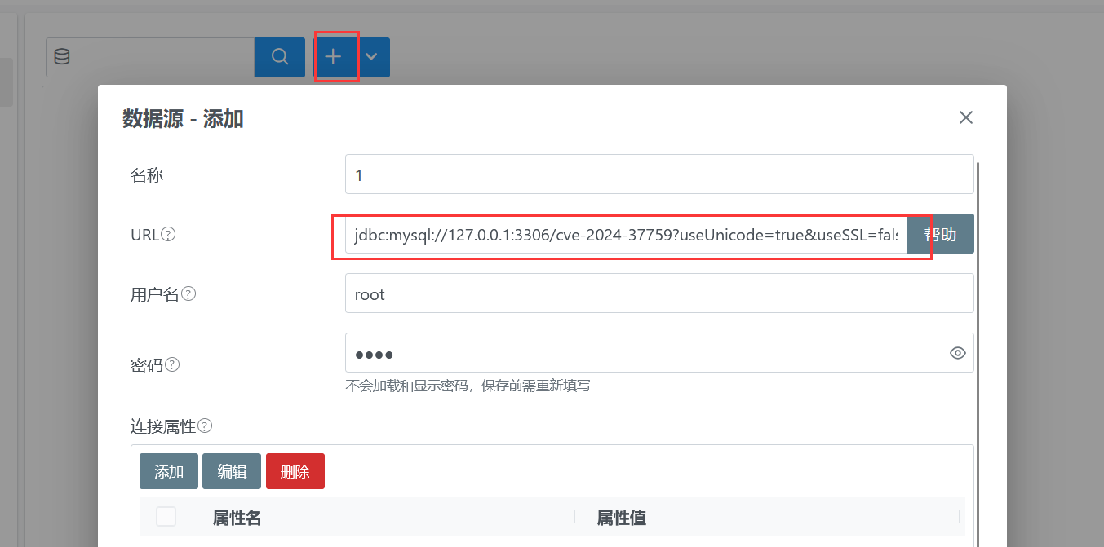Focus the 名称 input field
Screen dimensions: 1104x547
pos(658,174)
